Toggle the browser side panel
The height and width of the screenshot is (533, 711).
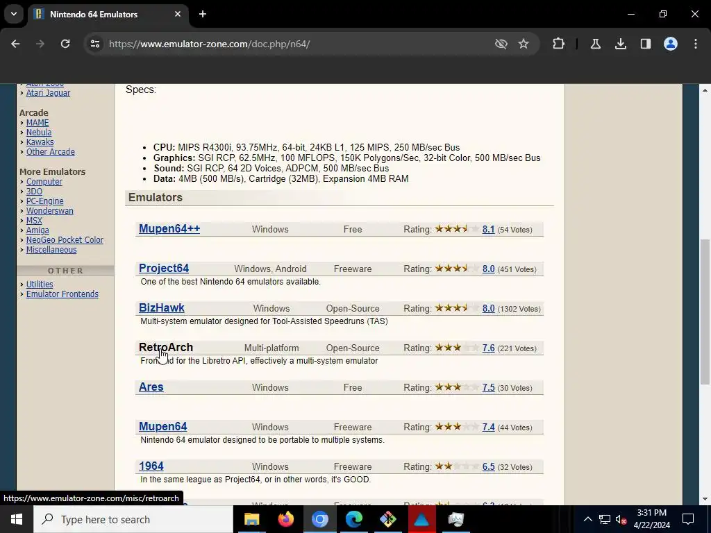click(x=645, y=44)
